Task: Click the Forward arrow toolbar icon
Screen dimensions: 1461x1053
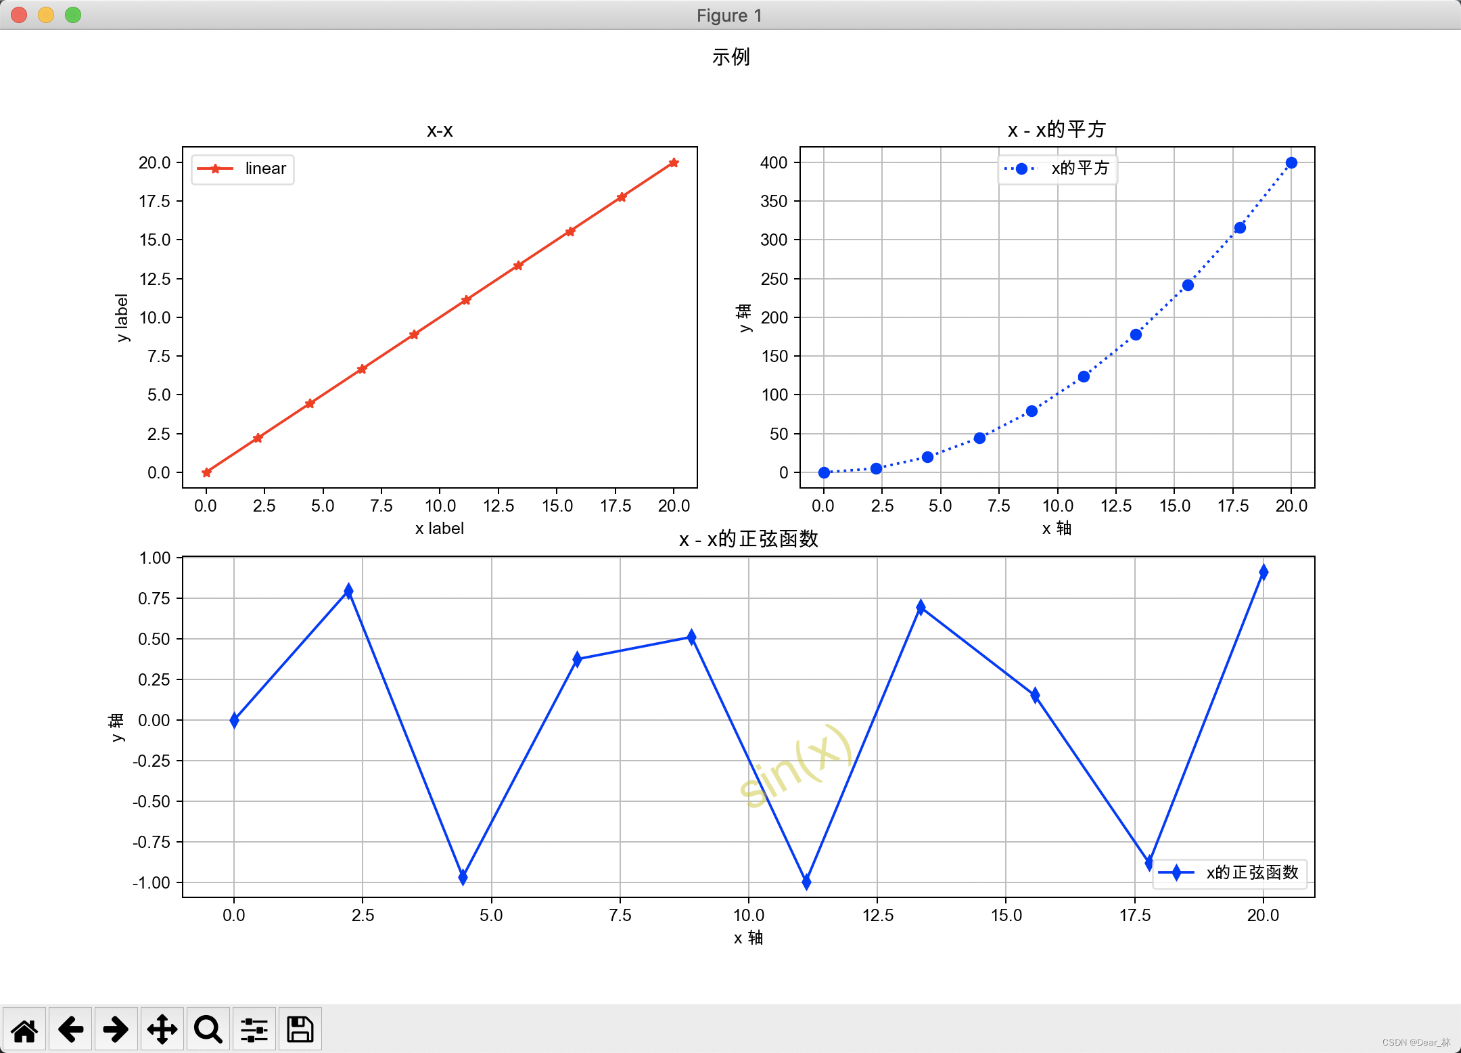Action: 116,1029
